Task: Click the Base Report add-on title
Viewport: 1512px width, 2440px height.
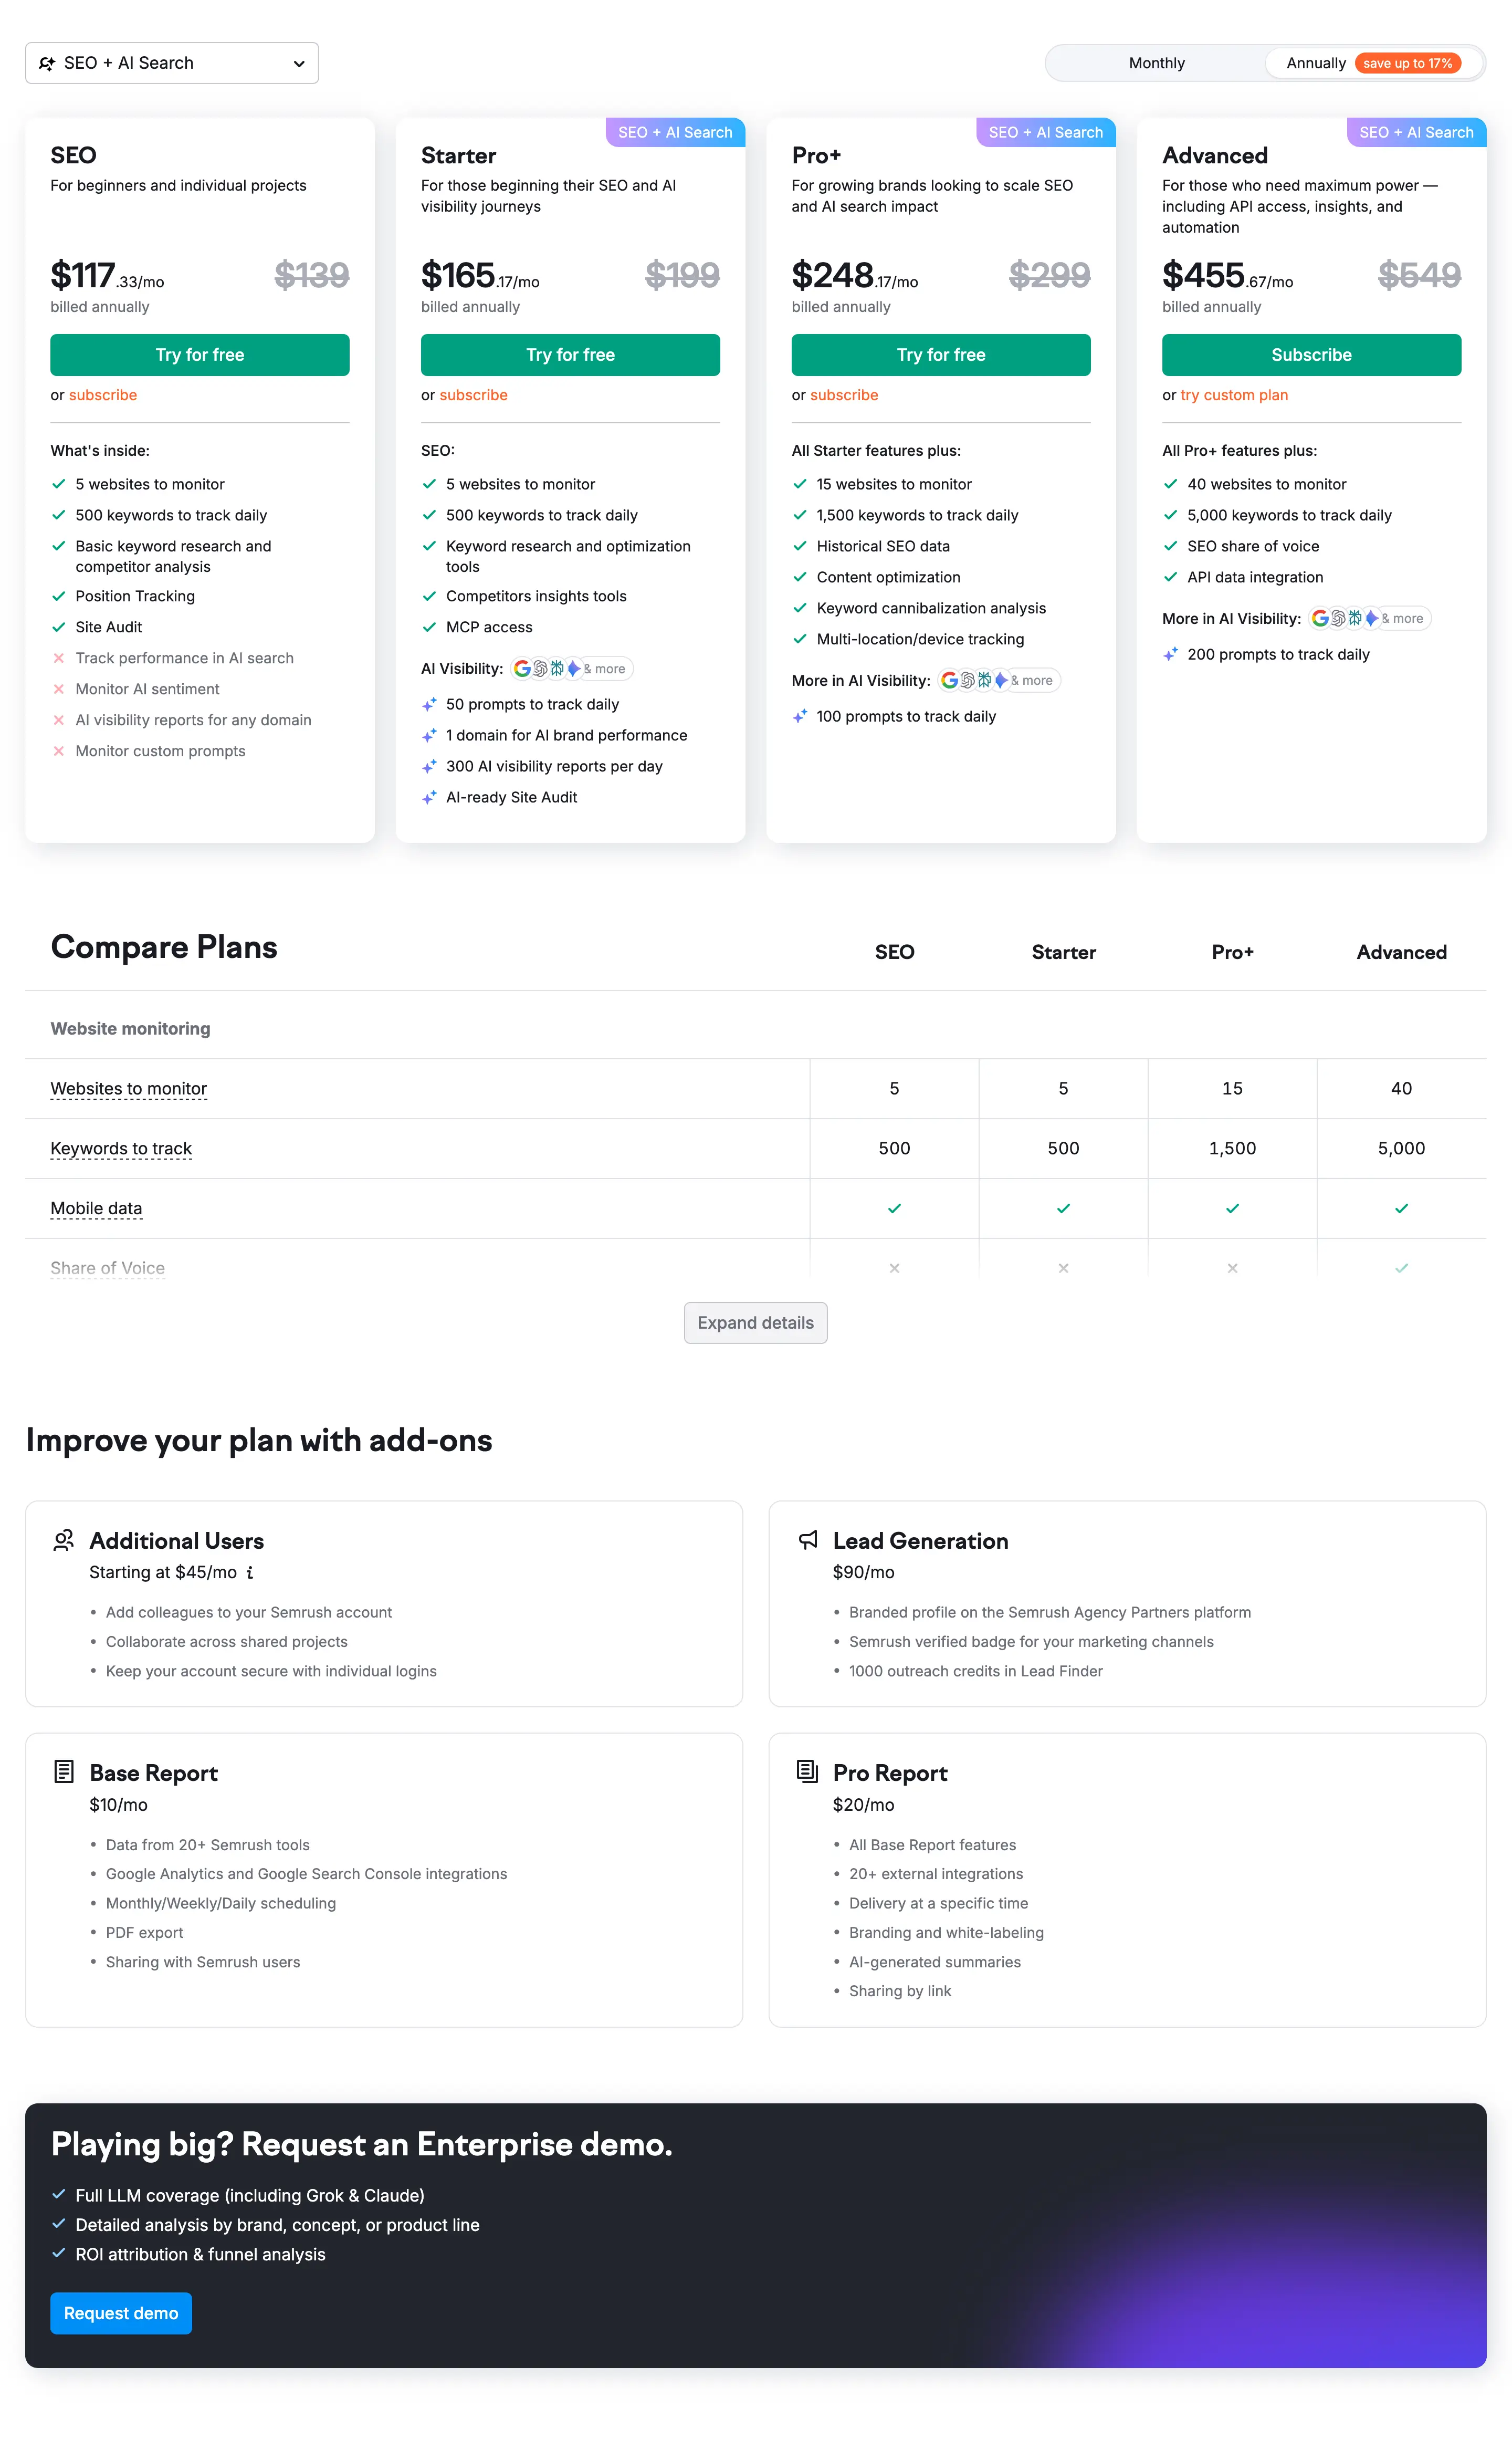Action: [153, 1772]
